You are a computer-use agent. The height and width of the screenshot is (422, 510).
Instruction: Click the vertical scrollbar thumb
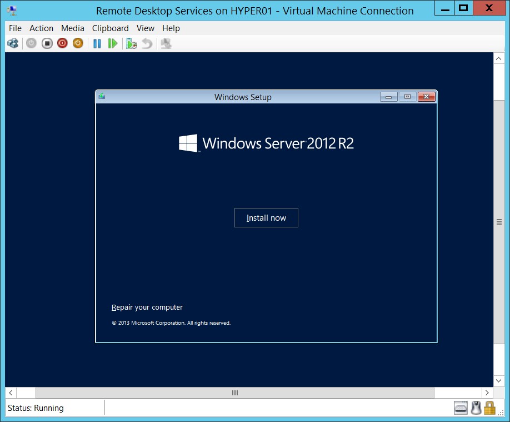[x=499, y=222]
